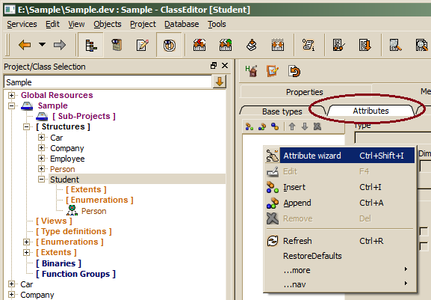Image resolution: width=431 pixels, height=300 pixels.
Task: Click the gray forward arrow icon
Action: (60, 45)
